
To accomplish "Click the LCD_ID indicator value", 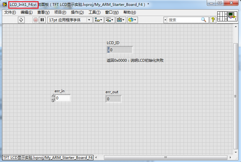I will (121, 50).
